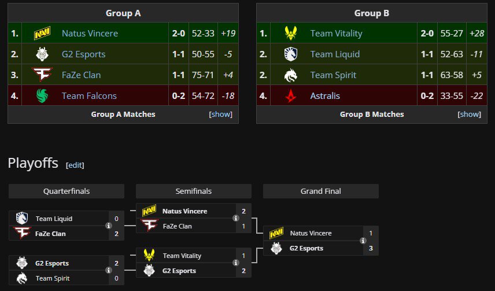Image resolution: width=495 pixels, height=291 pixels.
Task: Click the Team Spirit dragon logo in Group B
Action: coord(290,75)
